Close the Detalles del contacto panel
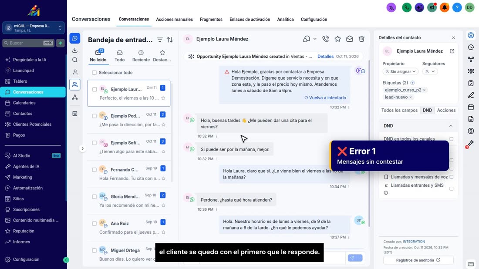 tap(453, 38)
